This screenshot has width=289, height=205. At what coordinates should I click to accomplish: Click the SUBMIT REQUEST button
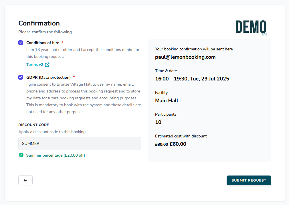pos(249,180)
